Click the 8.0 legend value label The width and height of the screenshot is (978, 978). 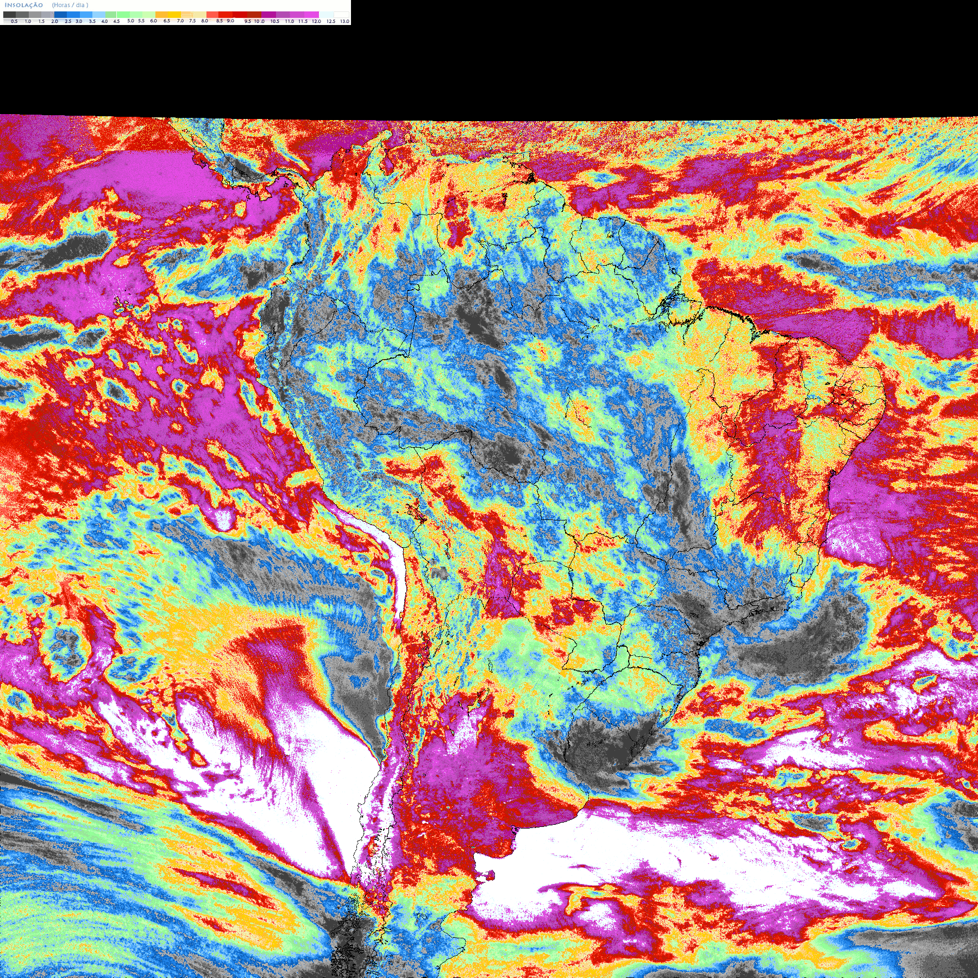tap(204, 21)
